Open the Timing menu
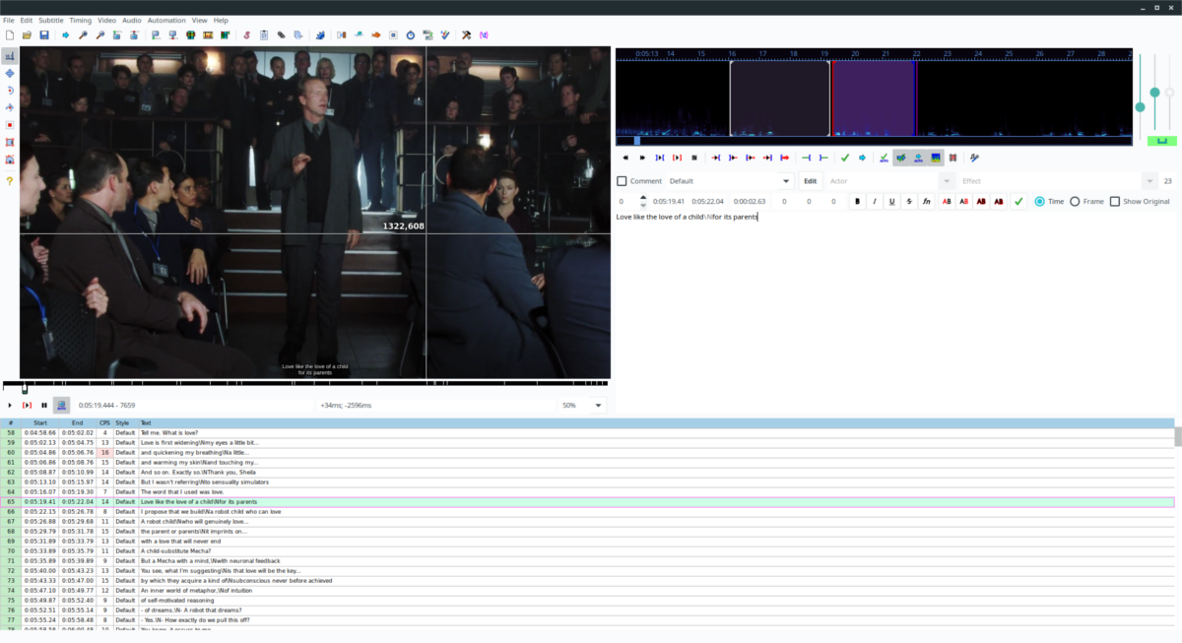This screenshot has width=1182, height=643. coord(81,20)
